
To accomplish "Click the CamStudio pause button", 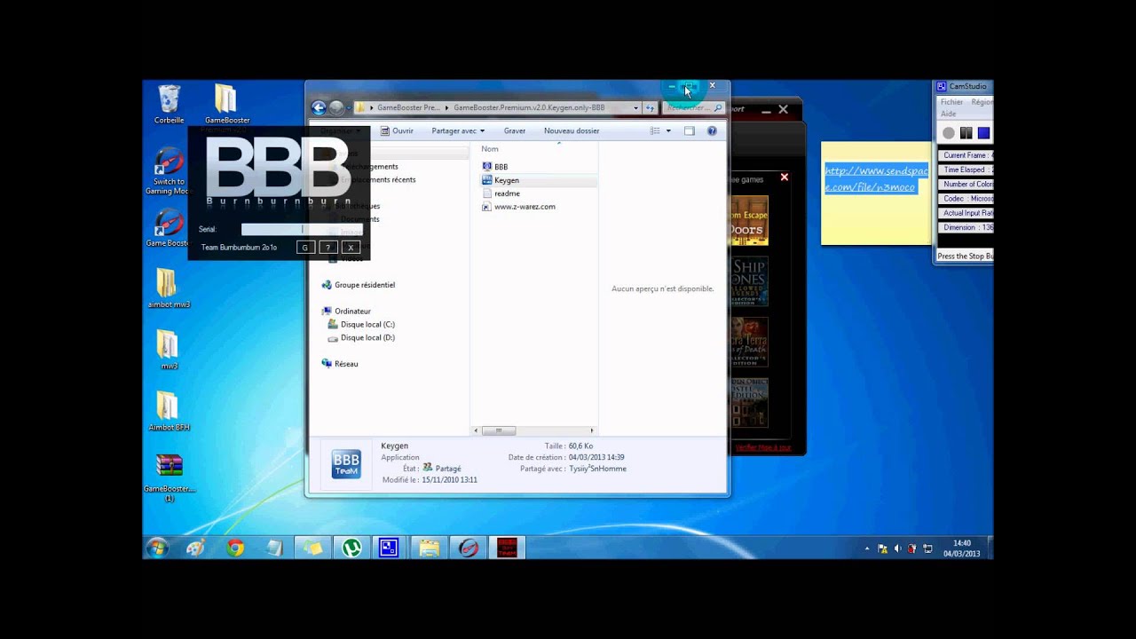I will (x=966, y=133).
